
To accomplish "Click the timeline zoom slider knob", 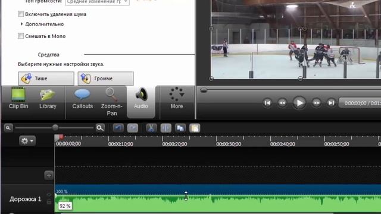I will click(55, 127).
